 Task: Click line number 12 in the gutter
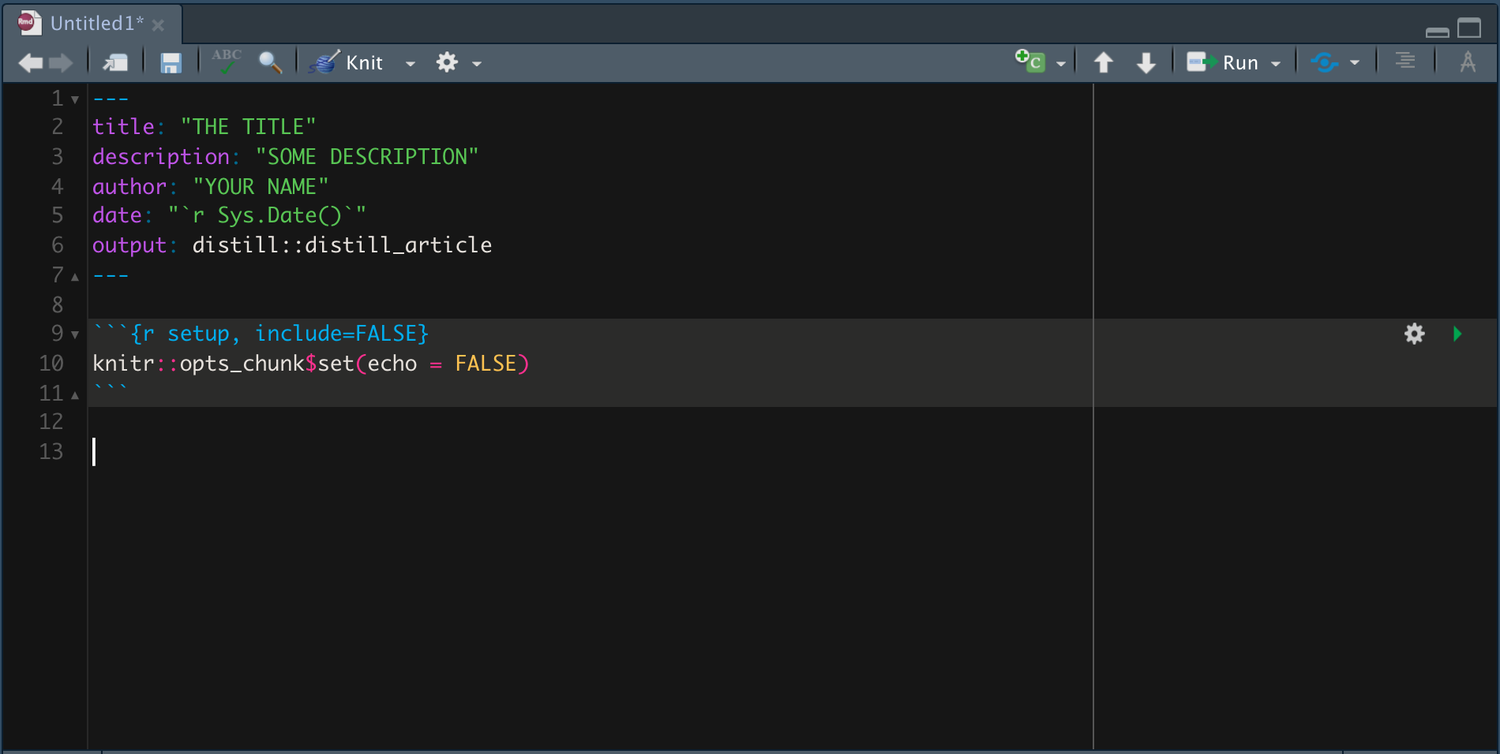pyautogui.click(x=51, y=422)
